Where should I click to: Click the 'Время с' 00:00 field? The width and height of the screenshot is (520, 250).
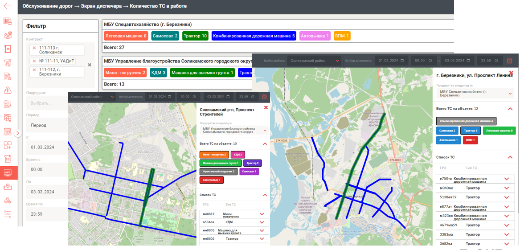click(60, 169)
